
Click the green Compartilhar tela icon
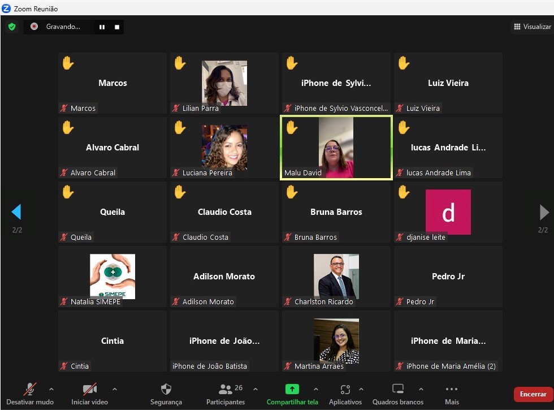coord(292,389)
